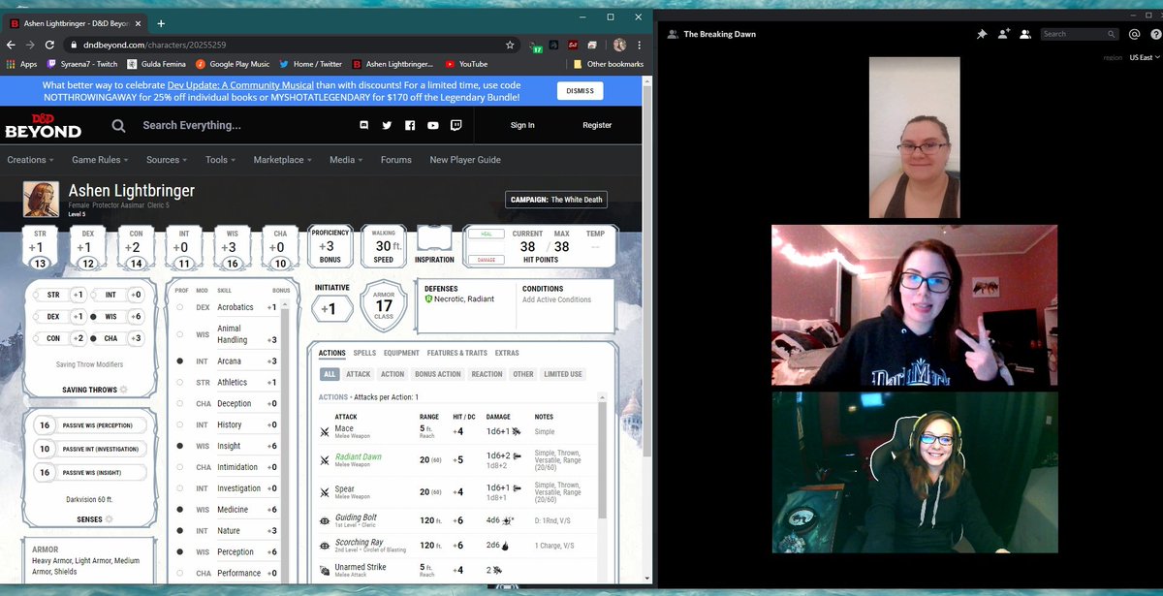Expand the Tools menu
The image size is (1163, 596).
[x=221, y=160]
